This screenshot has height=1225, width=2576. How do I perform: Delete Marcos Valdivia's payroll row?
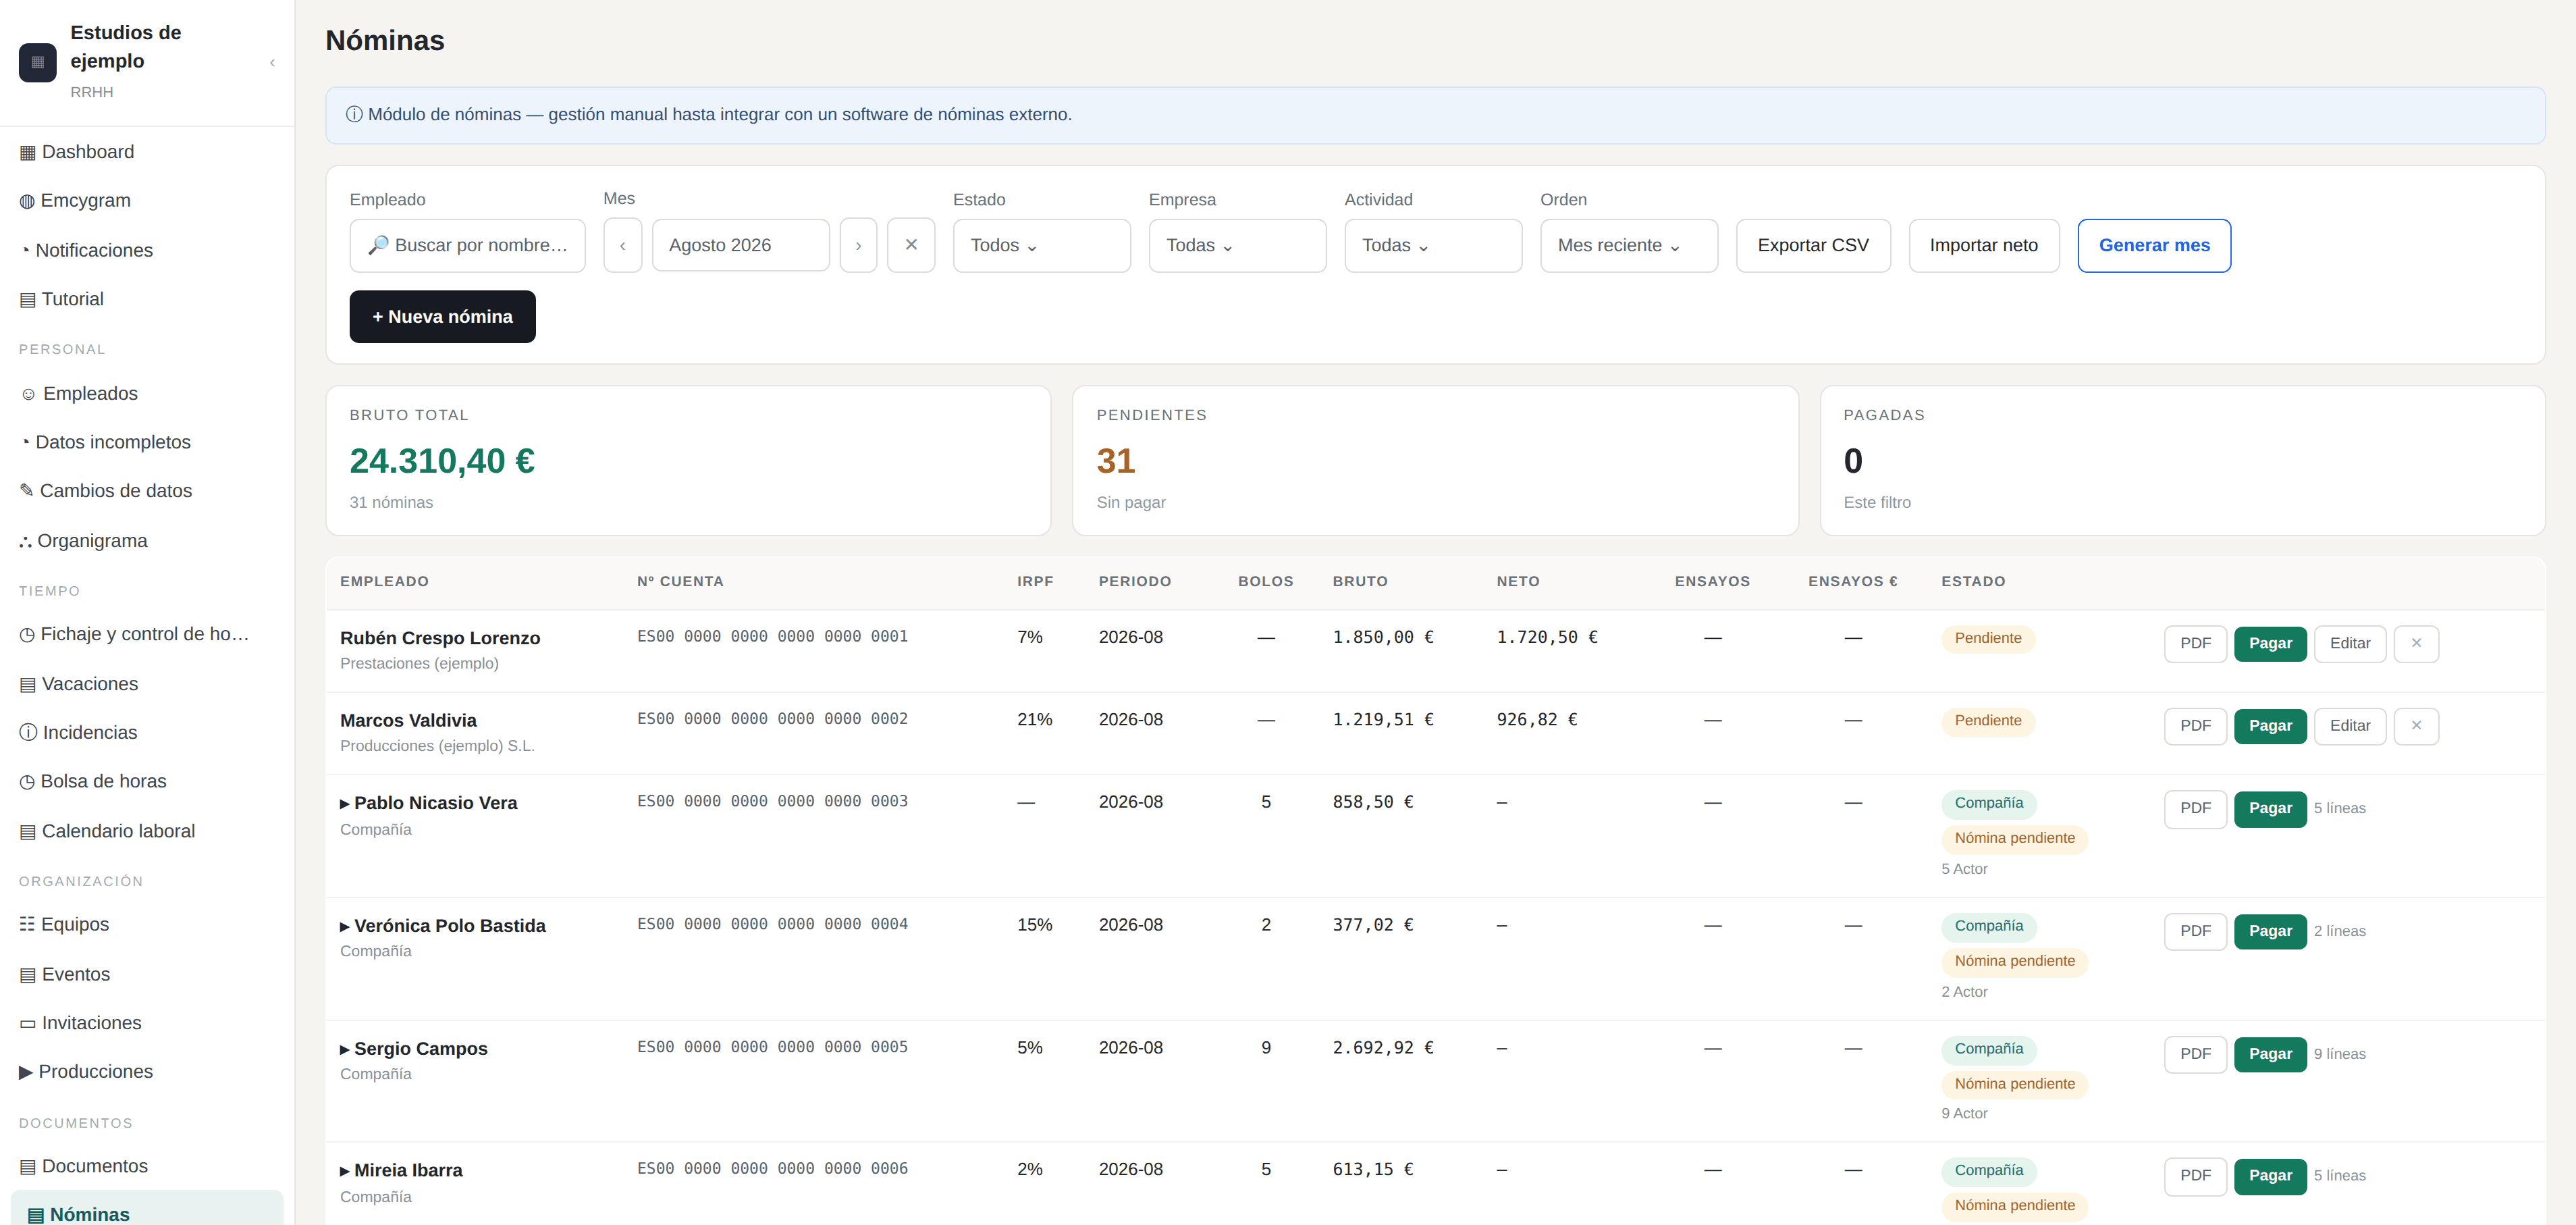(x=2416, y=726)
